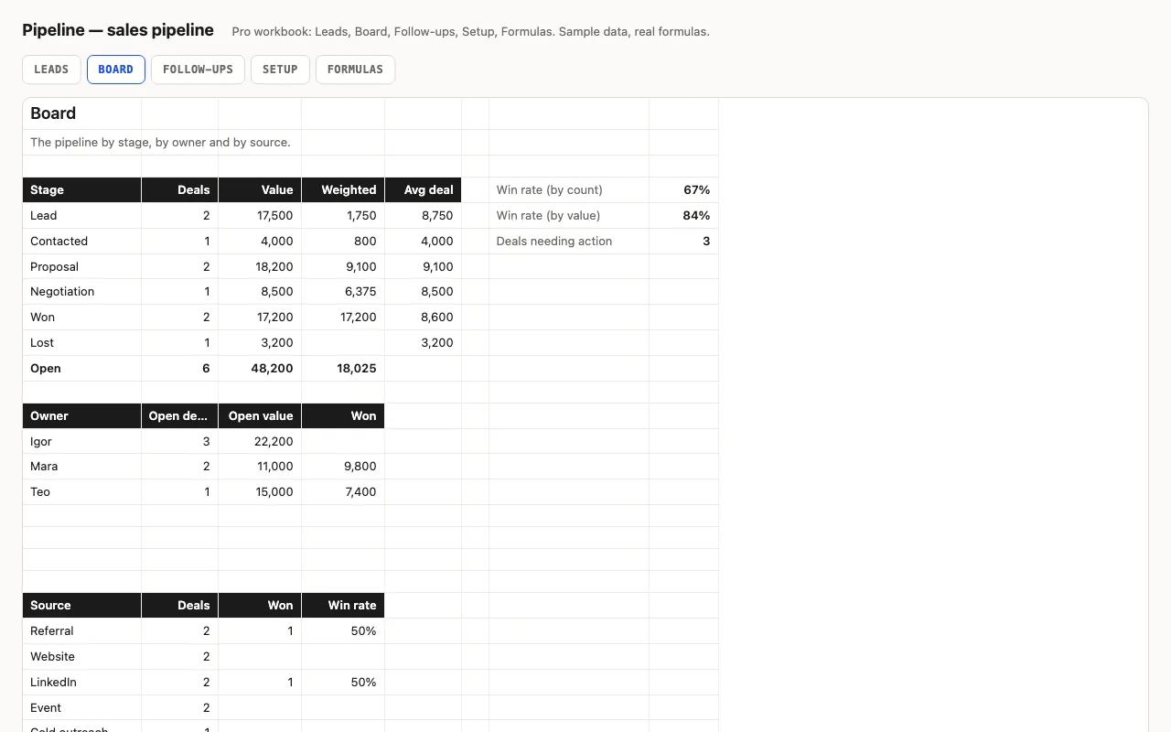The height and width of the screenshot is (732, 1171).
Task: Click the Board title cell
Action: [82, 113]
